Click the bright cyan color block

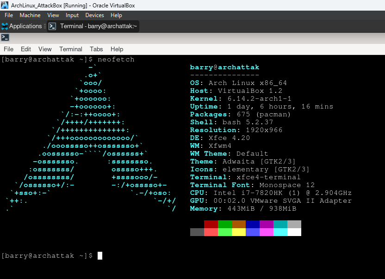point(280,232)
